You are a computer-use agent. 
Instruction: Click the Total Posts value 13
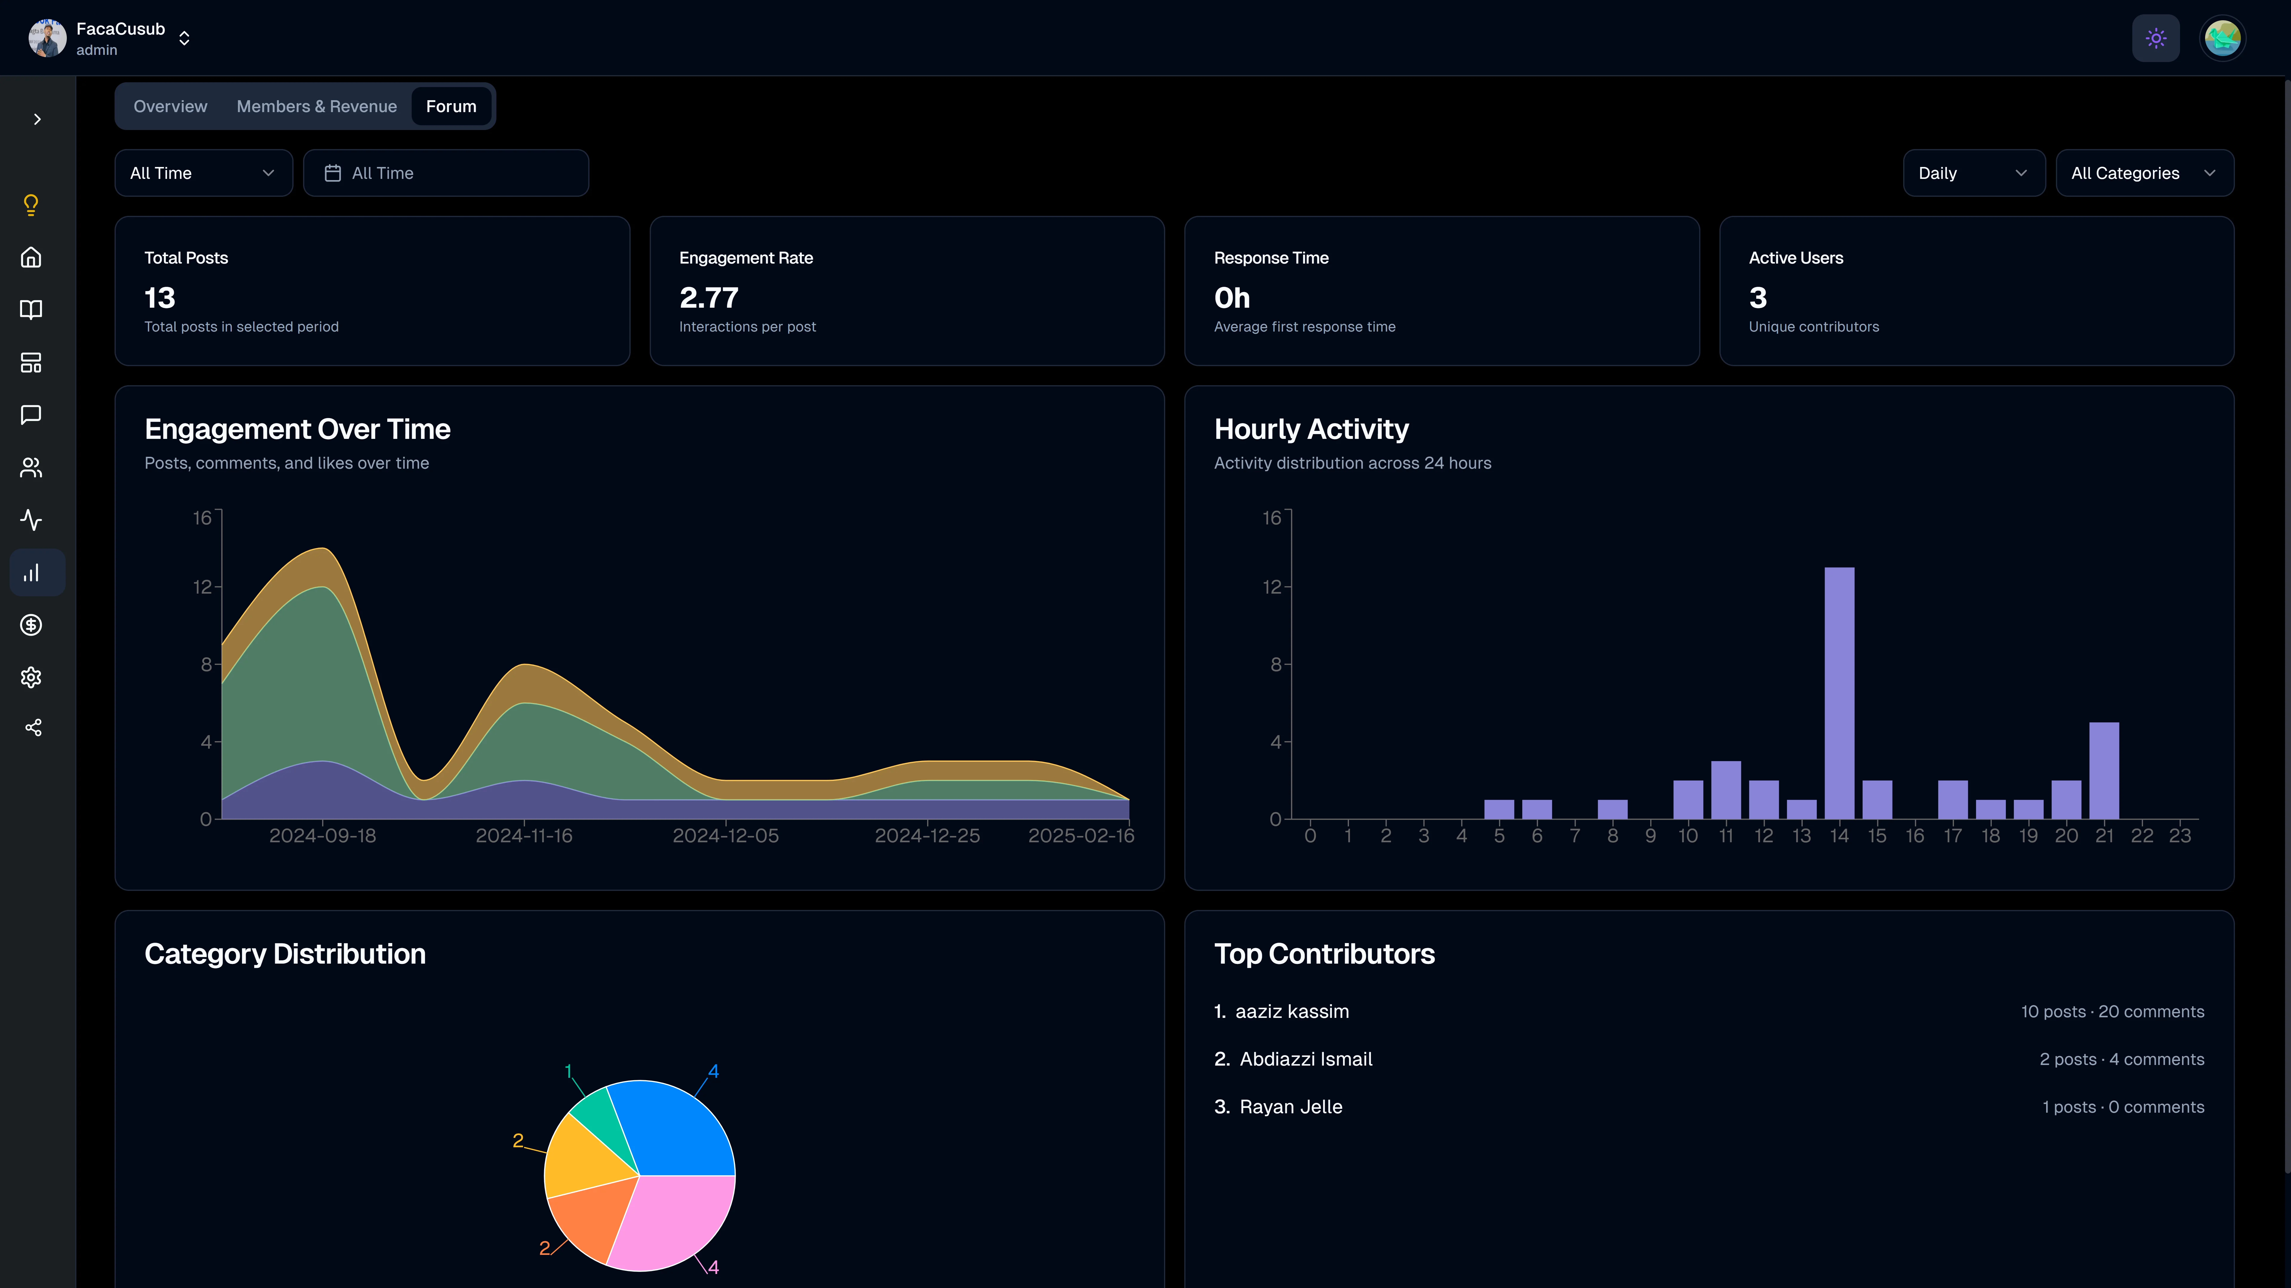160,298
